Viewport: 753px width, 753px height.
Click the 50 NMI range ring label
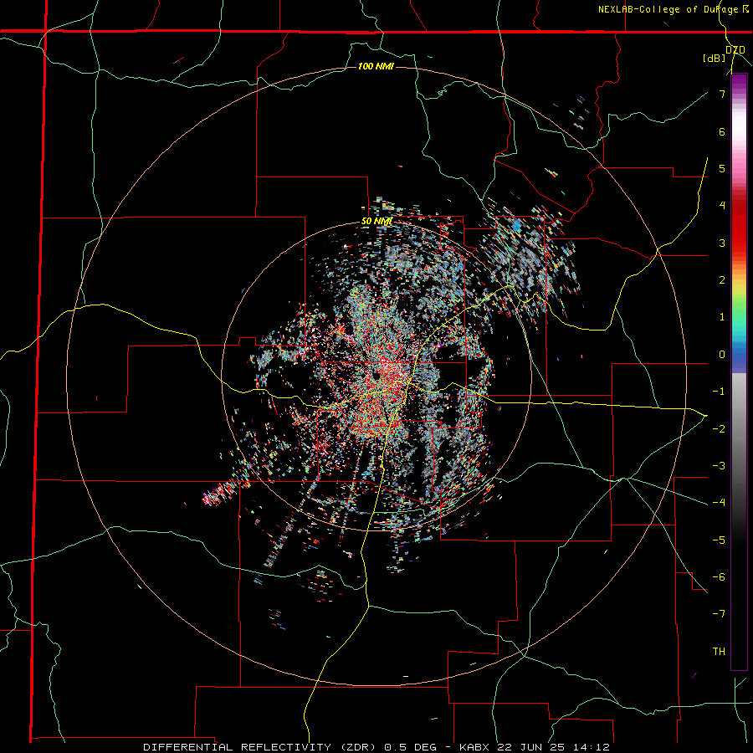coord(377,222)
